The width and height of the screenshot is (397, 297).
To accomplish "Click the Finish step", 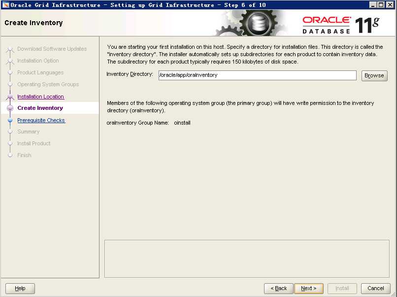I will click(24, 155).
